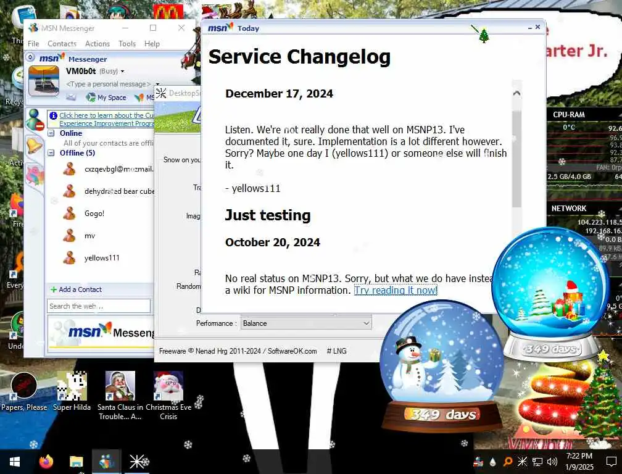Click the scroll-up arrow in the MSN Today changelog
Viewport: 622px width, 474px height.
point(516,94)
